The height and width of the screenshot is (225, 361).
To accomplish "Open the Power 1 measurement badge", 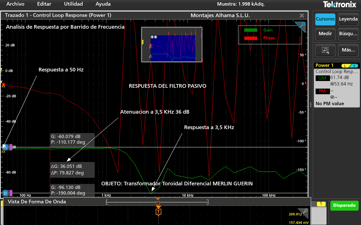I will 337,66.
